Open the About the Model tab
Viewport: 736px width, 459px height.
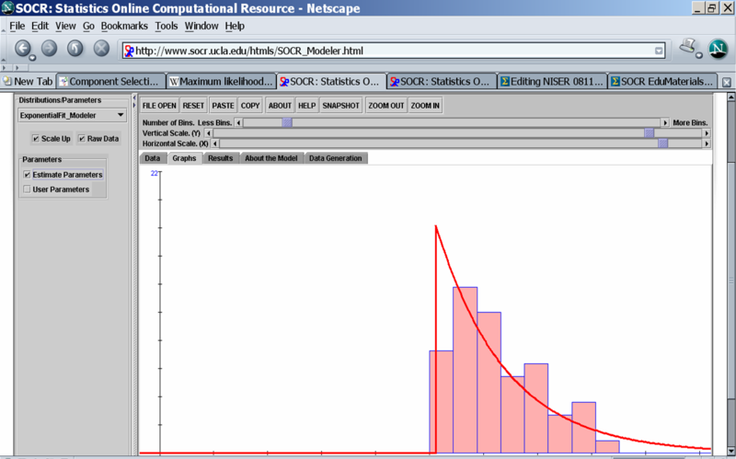click(271, 158)
